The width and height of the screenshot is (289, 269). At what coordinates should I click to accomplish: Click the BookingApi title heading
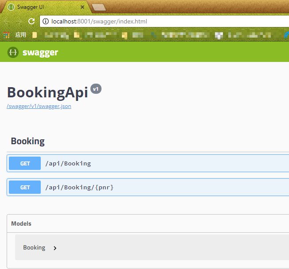tap(47, 92)
